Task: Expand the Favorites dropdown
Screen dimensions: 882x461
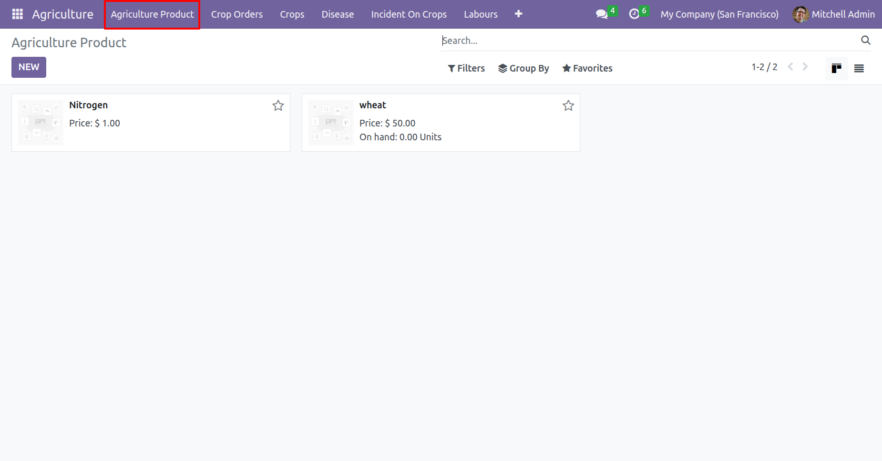Action: (x=587, y=68)
